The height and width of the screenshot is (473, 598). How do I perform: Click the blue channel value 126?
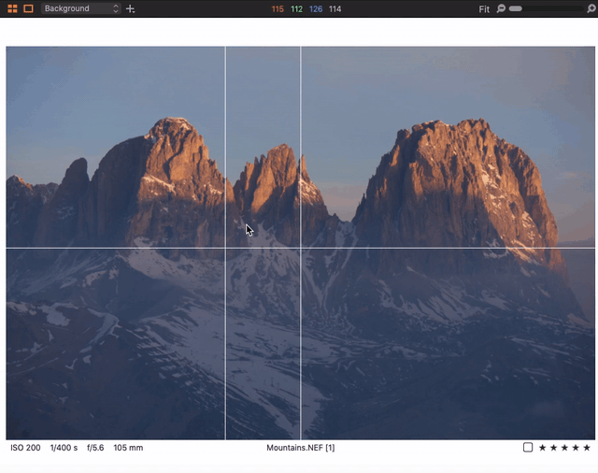[x=316, y=9]
